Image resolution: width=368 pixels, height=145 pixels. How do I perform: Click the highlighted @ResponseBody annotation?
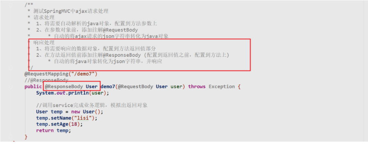tap(64, 87)
